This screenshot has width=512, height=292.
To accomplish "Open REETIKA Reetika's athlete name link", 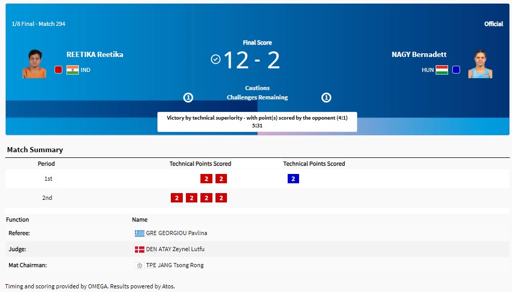I will (95, 54).
